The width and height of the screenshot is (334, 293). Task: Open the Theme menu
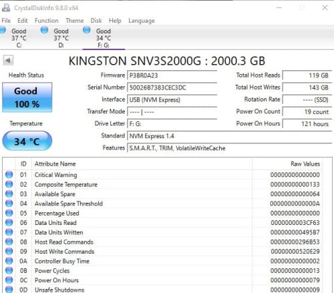pos(75,21)
